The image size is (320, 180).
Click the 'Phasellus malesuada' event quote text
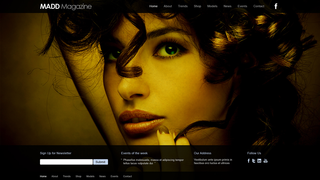click(152, 162)
